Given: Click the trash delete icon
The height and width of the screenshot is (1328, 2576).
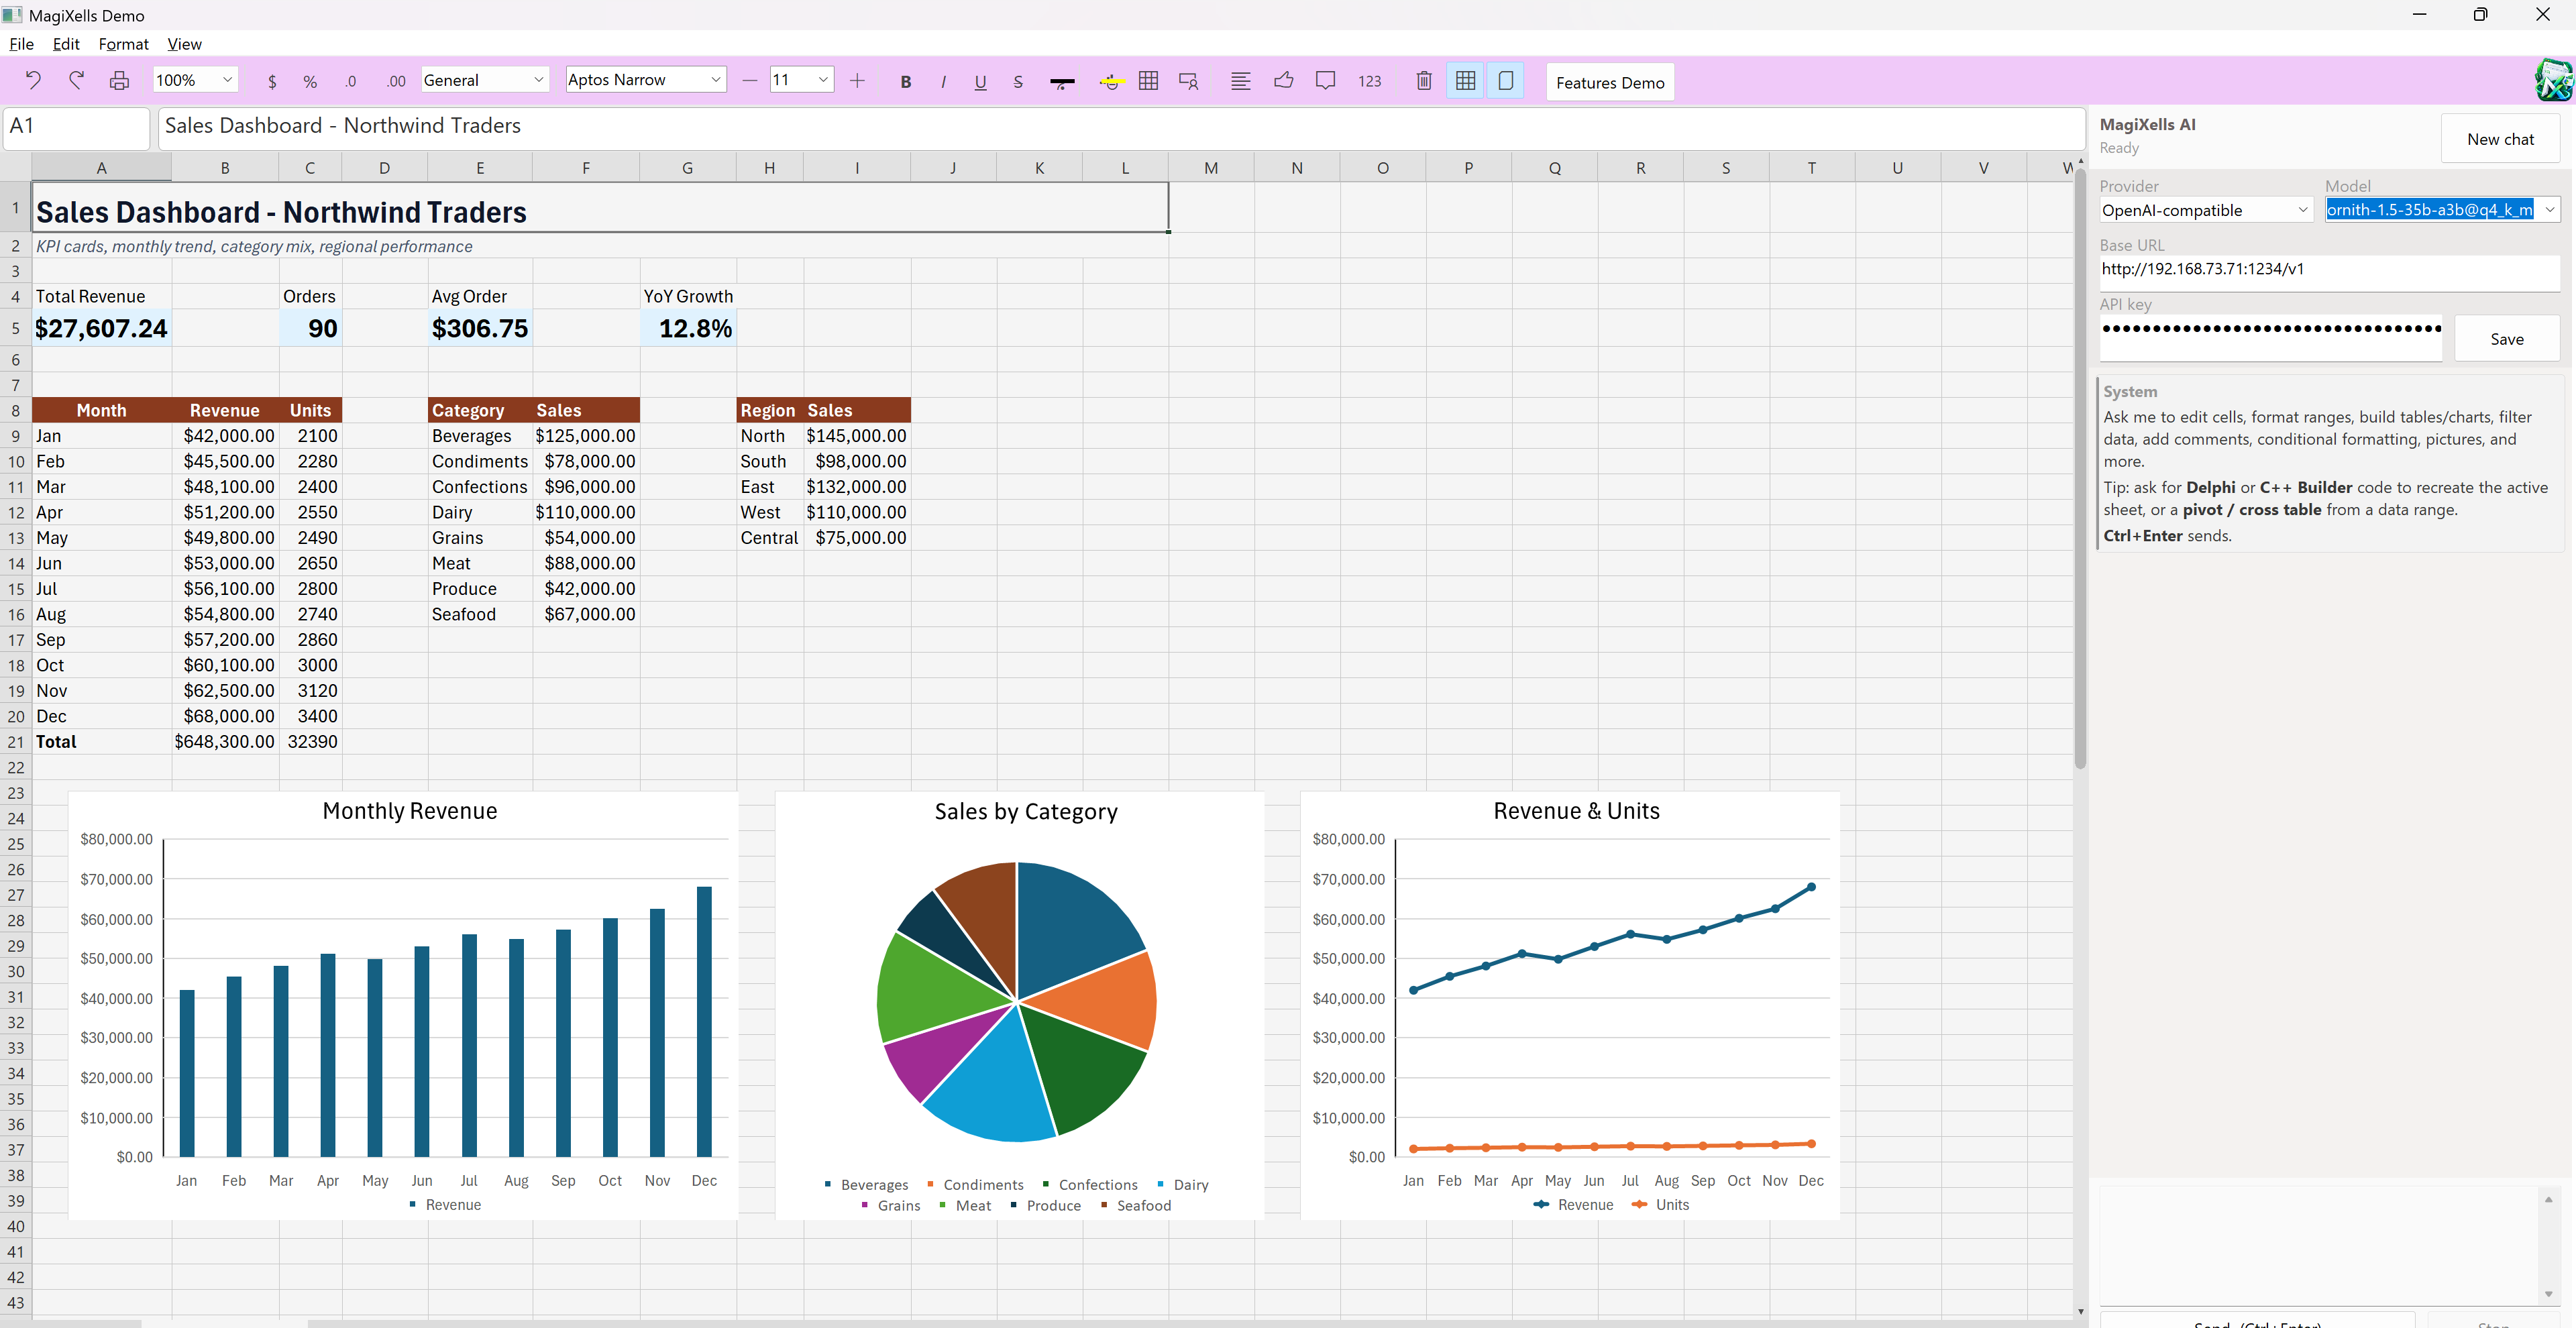Looking at the screenshot, I should tap(1424, 81).
